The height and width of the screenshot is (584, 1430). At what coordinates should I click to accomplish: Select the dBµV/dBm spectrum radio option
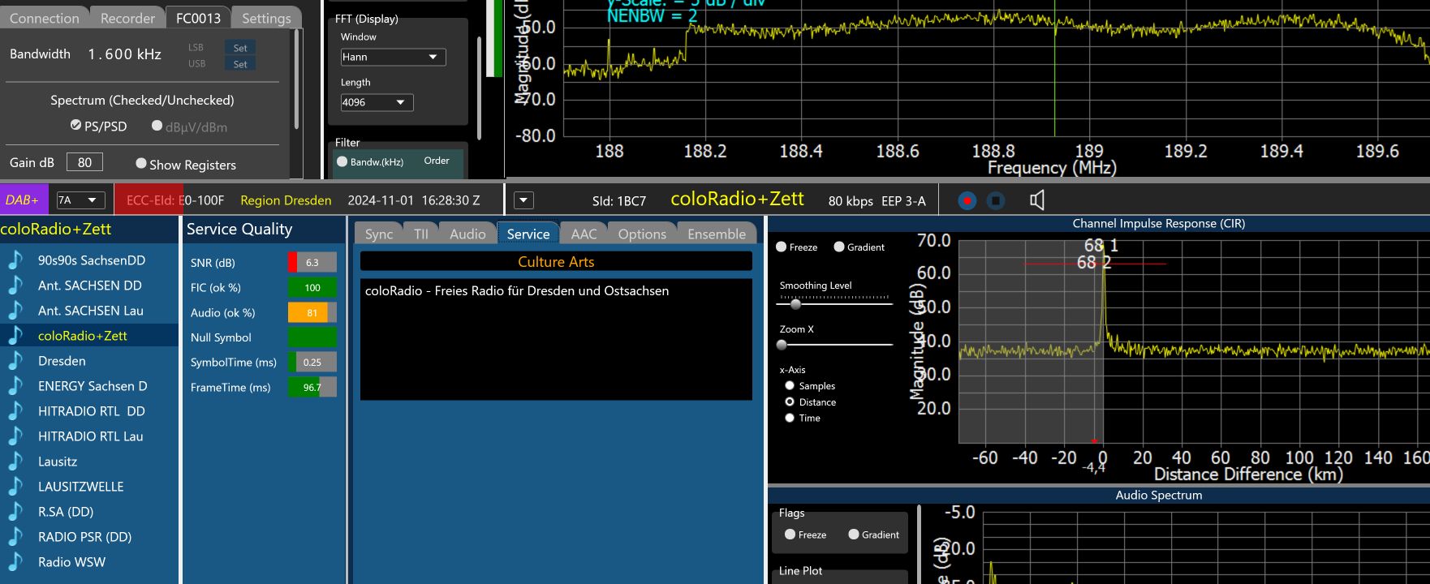coord(157,126)
